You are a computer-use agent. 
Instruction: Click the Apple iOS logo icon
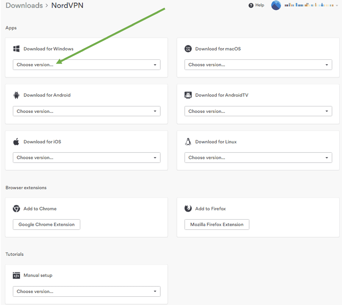coord(16,142)
